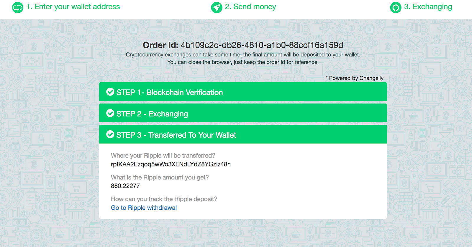472x247 pixels.
Task: Click the checkmark icon on STEP 1 bar
Action: (x=110, y=92)
